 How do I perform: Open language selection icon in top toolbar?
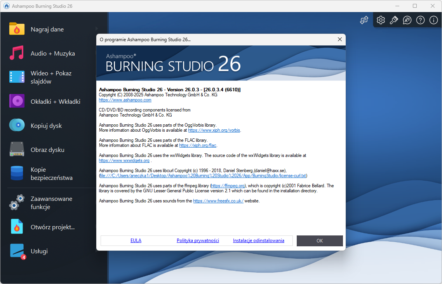(x=407, y=20)
